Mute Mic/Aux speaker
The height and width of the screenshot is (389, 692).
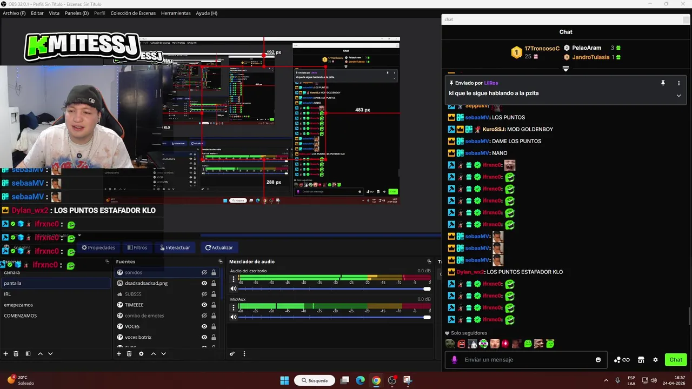point(234,317)
